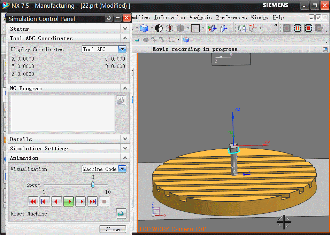Expand the Simulation Settings section
Image resolution: width=331 pixels, height=236 pixels.
pos(125,148)
